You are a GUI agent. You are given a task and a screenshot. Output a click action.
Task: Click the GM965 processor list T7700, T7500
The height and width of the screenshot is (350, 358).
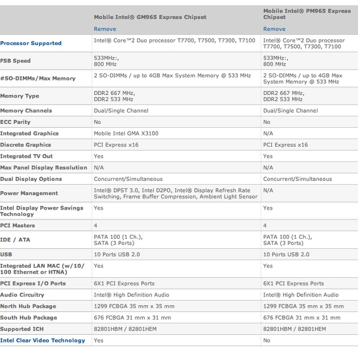coord(175,41)
